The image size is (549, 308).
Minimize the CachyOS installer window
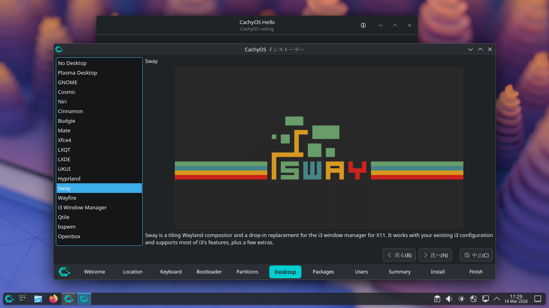tap(471, 49)
